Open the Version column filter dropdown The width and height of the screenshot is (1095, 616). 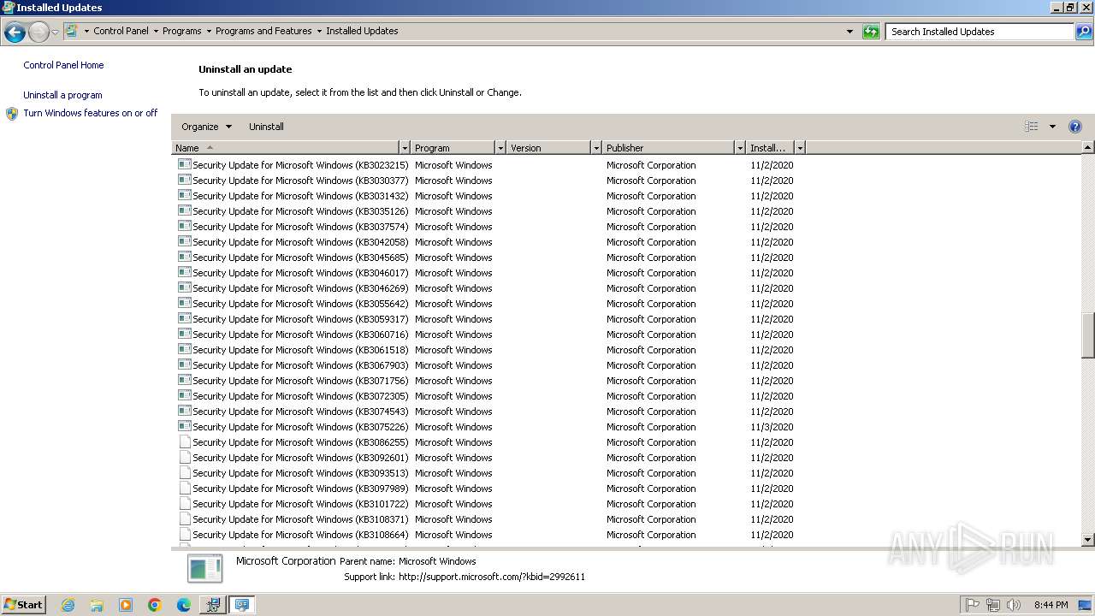pos(596,148)
